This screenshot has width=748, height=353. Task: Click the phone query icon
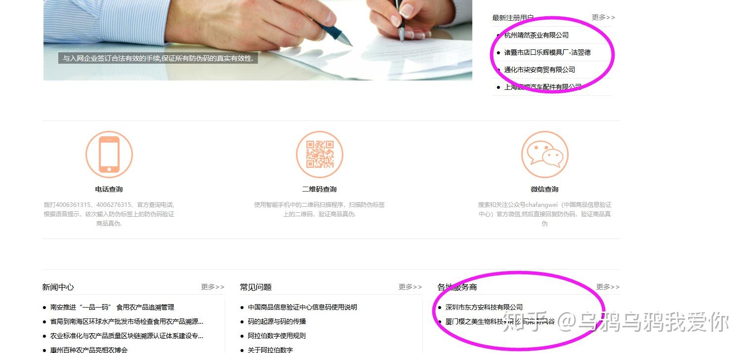[x=109, y=155]
